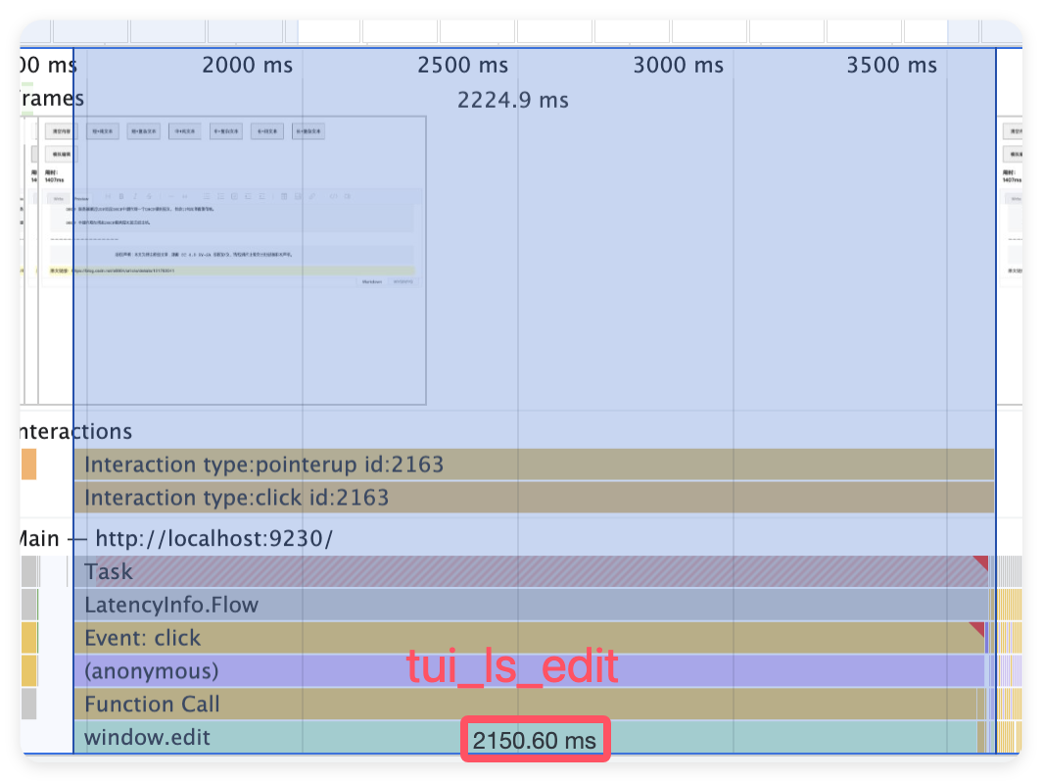
Task: Click the red warning corner on Event: click
Action: (x=977, y=628)
